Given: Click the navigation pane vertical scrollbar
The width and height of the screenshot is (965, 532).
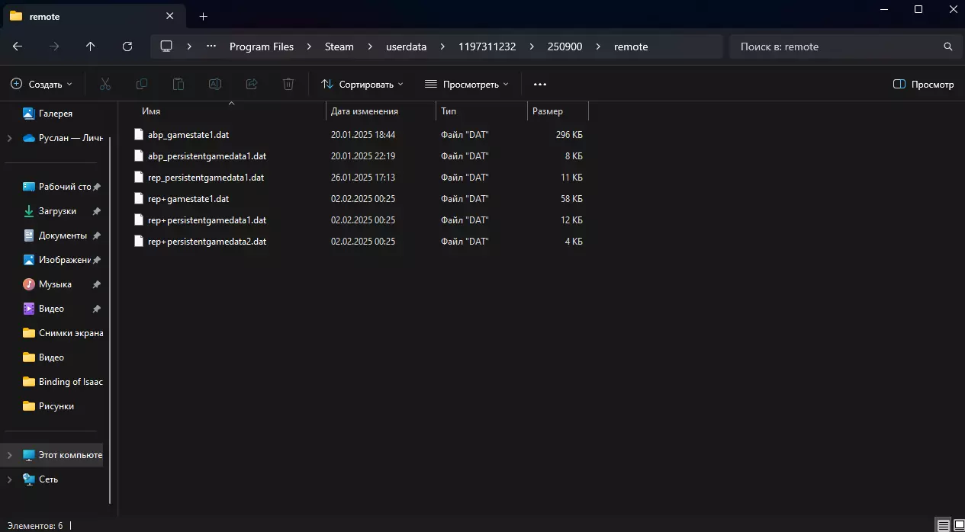Looking at the screenshot, I should 111,305.
